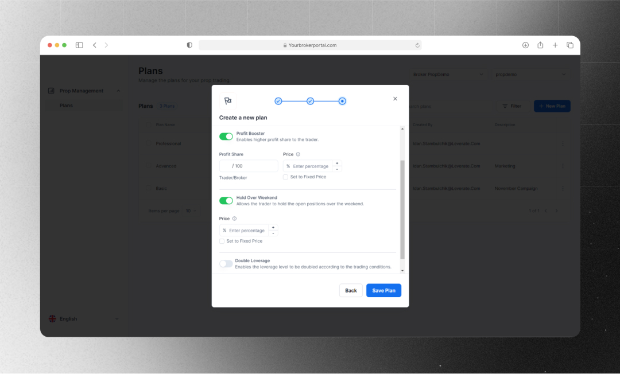Click the Back button

tap(351, 290)
